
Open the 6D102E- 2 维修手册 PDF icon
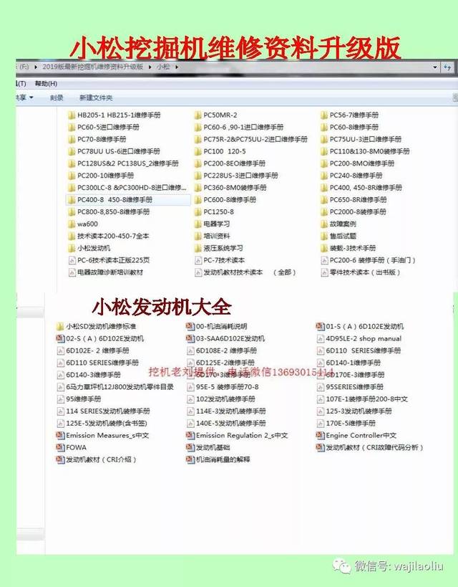(x=61, y=350)
